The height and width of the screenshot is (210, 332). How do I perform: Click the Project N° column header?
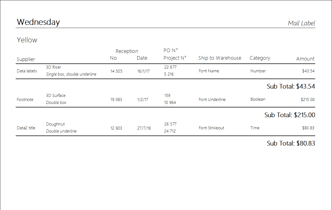(x=175, y=58)
